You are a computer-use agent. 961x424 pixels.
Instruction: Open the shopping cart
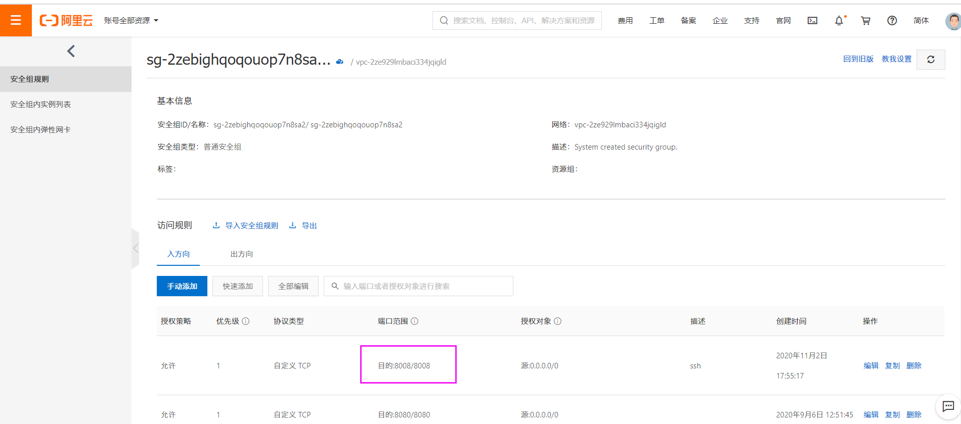pyautogui.click(x=865, y=21)
